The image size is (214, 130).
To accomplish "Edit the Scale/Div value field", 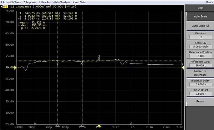I will coord(200,47).
